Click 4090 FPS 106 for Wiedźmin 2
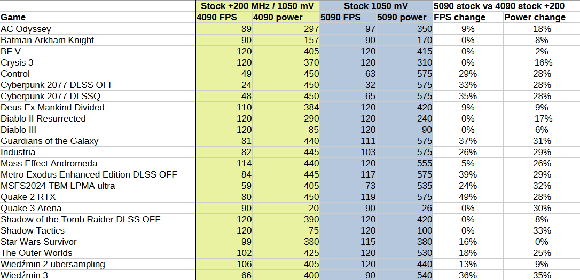 click(224, 264)
